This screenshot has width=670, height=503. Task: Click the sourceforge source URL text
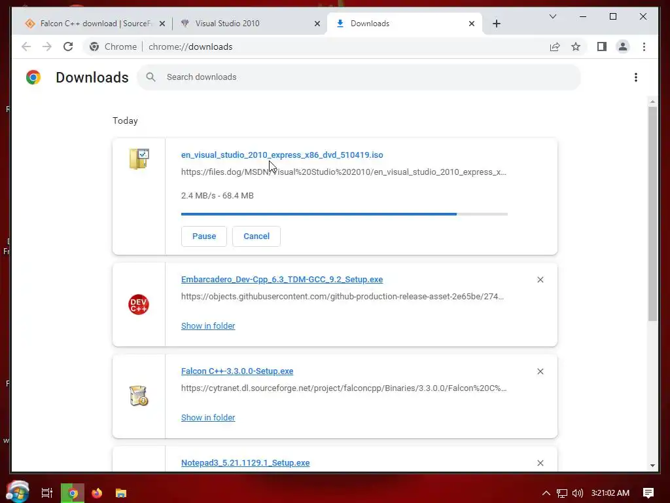344,388
